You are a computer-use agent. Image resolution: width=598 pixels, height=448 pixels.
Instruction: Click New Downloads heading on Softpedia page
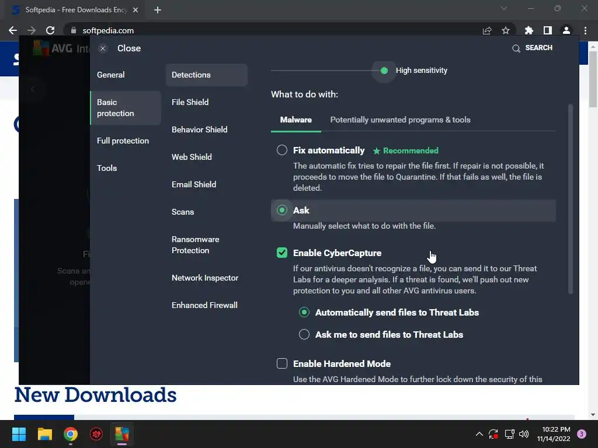[x=95, y=395]
